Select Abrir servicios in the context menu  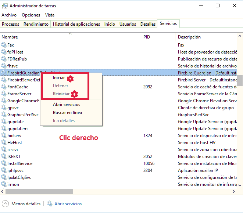(66, 104)
